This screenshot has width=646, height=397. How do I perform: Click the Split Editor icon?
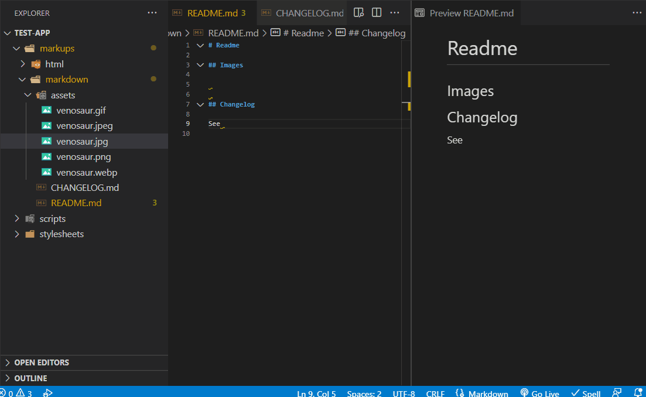pos(376,12)
